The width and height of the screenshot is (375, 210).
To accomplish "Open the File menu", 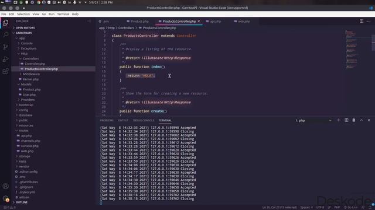I will pyautogui.click(x=4, y=14).
